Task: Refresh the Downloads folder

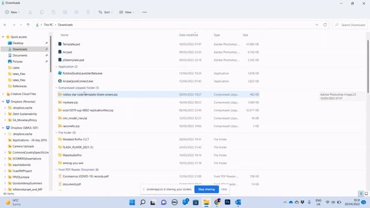Action: (x=325, y=25)
